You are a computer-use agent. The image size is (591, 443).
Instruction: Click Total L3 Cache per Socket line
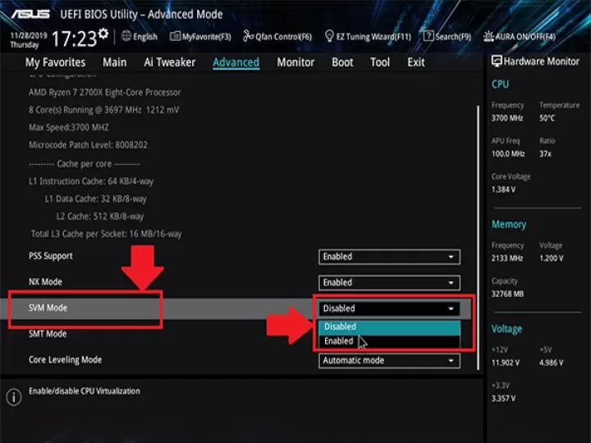(106, 234)
